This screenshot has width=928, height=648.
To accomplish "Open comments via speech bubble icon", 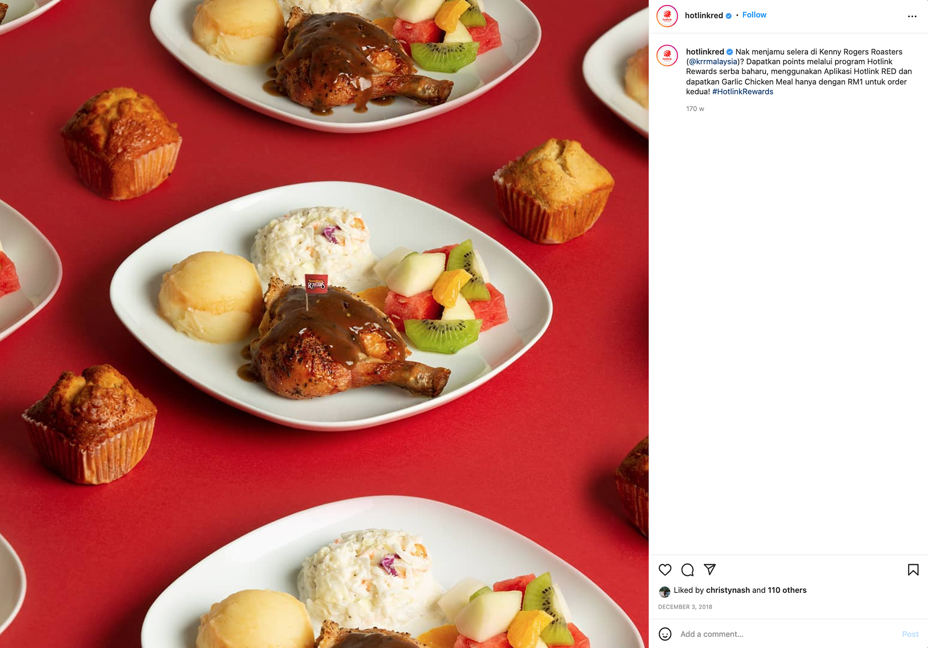I will click(x=687, y=570).
